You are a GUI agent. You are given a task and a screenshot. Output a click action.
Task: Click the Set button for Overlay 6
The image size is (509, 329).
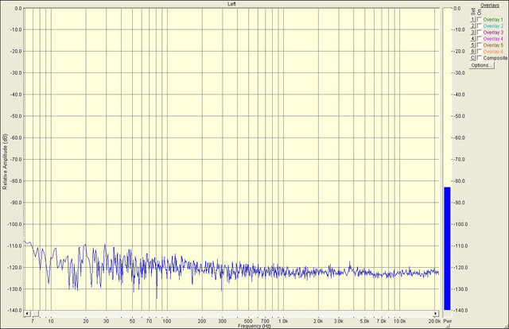pyautogui.click(x=472, y=52)
